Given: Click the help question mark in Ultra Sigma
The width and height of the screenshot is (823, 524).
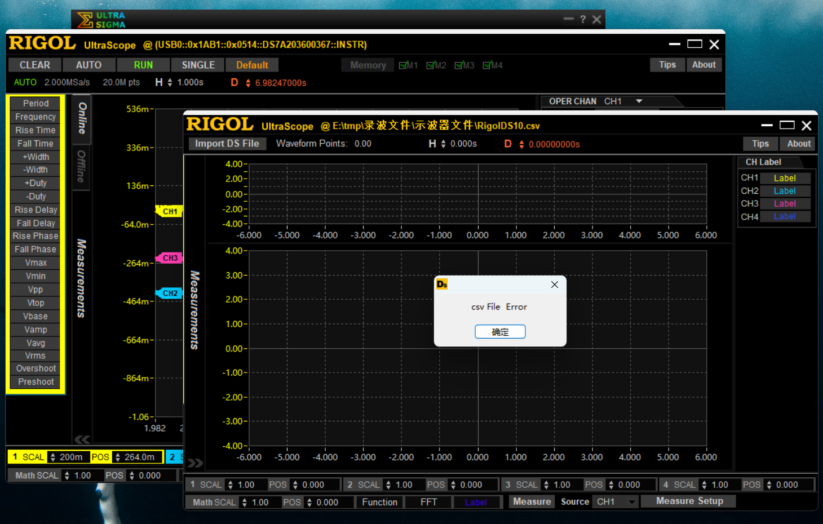Looking at the screenshot, I should click(583, 20).
